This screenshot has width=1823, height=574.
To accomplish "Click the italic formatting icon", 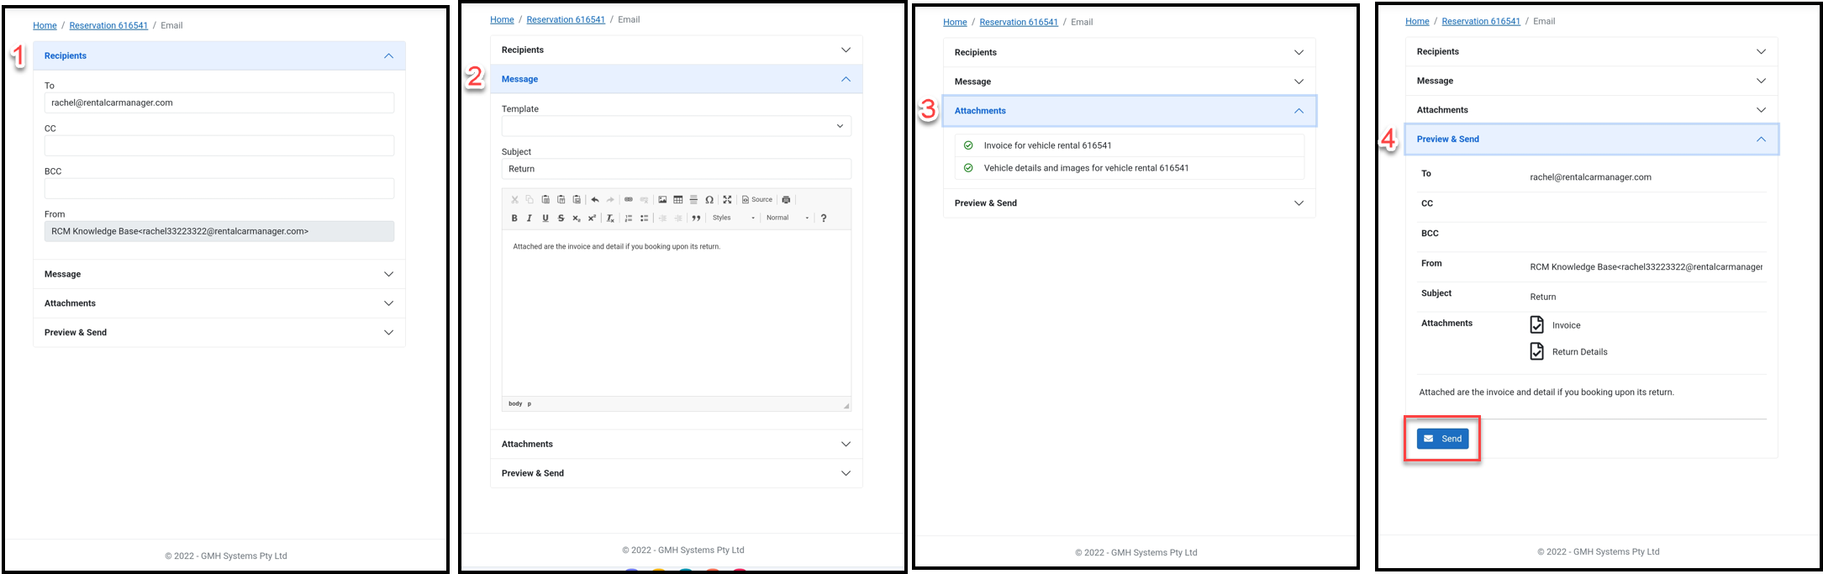I will [x=530, y=219].
